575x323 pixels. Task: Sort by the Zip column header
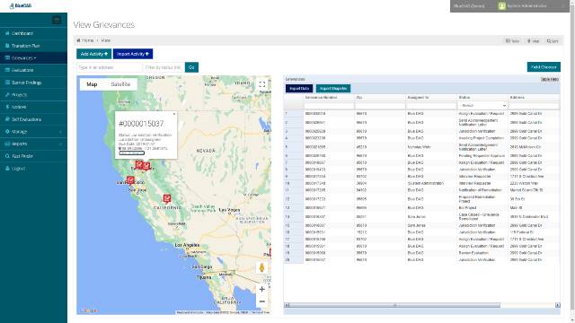tap(380, 98)
